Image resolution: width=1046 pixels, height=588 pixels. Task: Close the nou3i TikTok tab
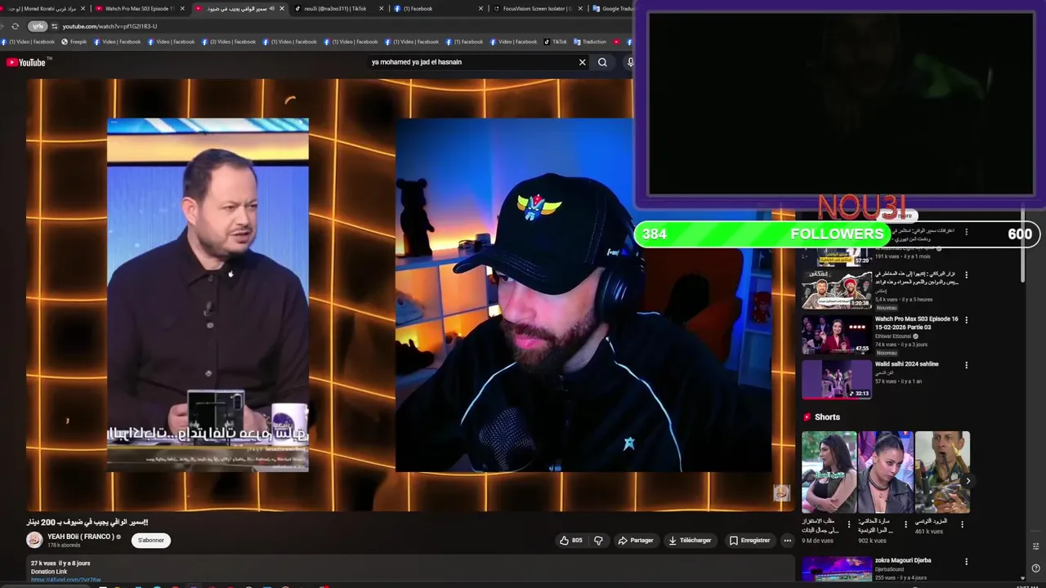(382, 8)
